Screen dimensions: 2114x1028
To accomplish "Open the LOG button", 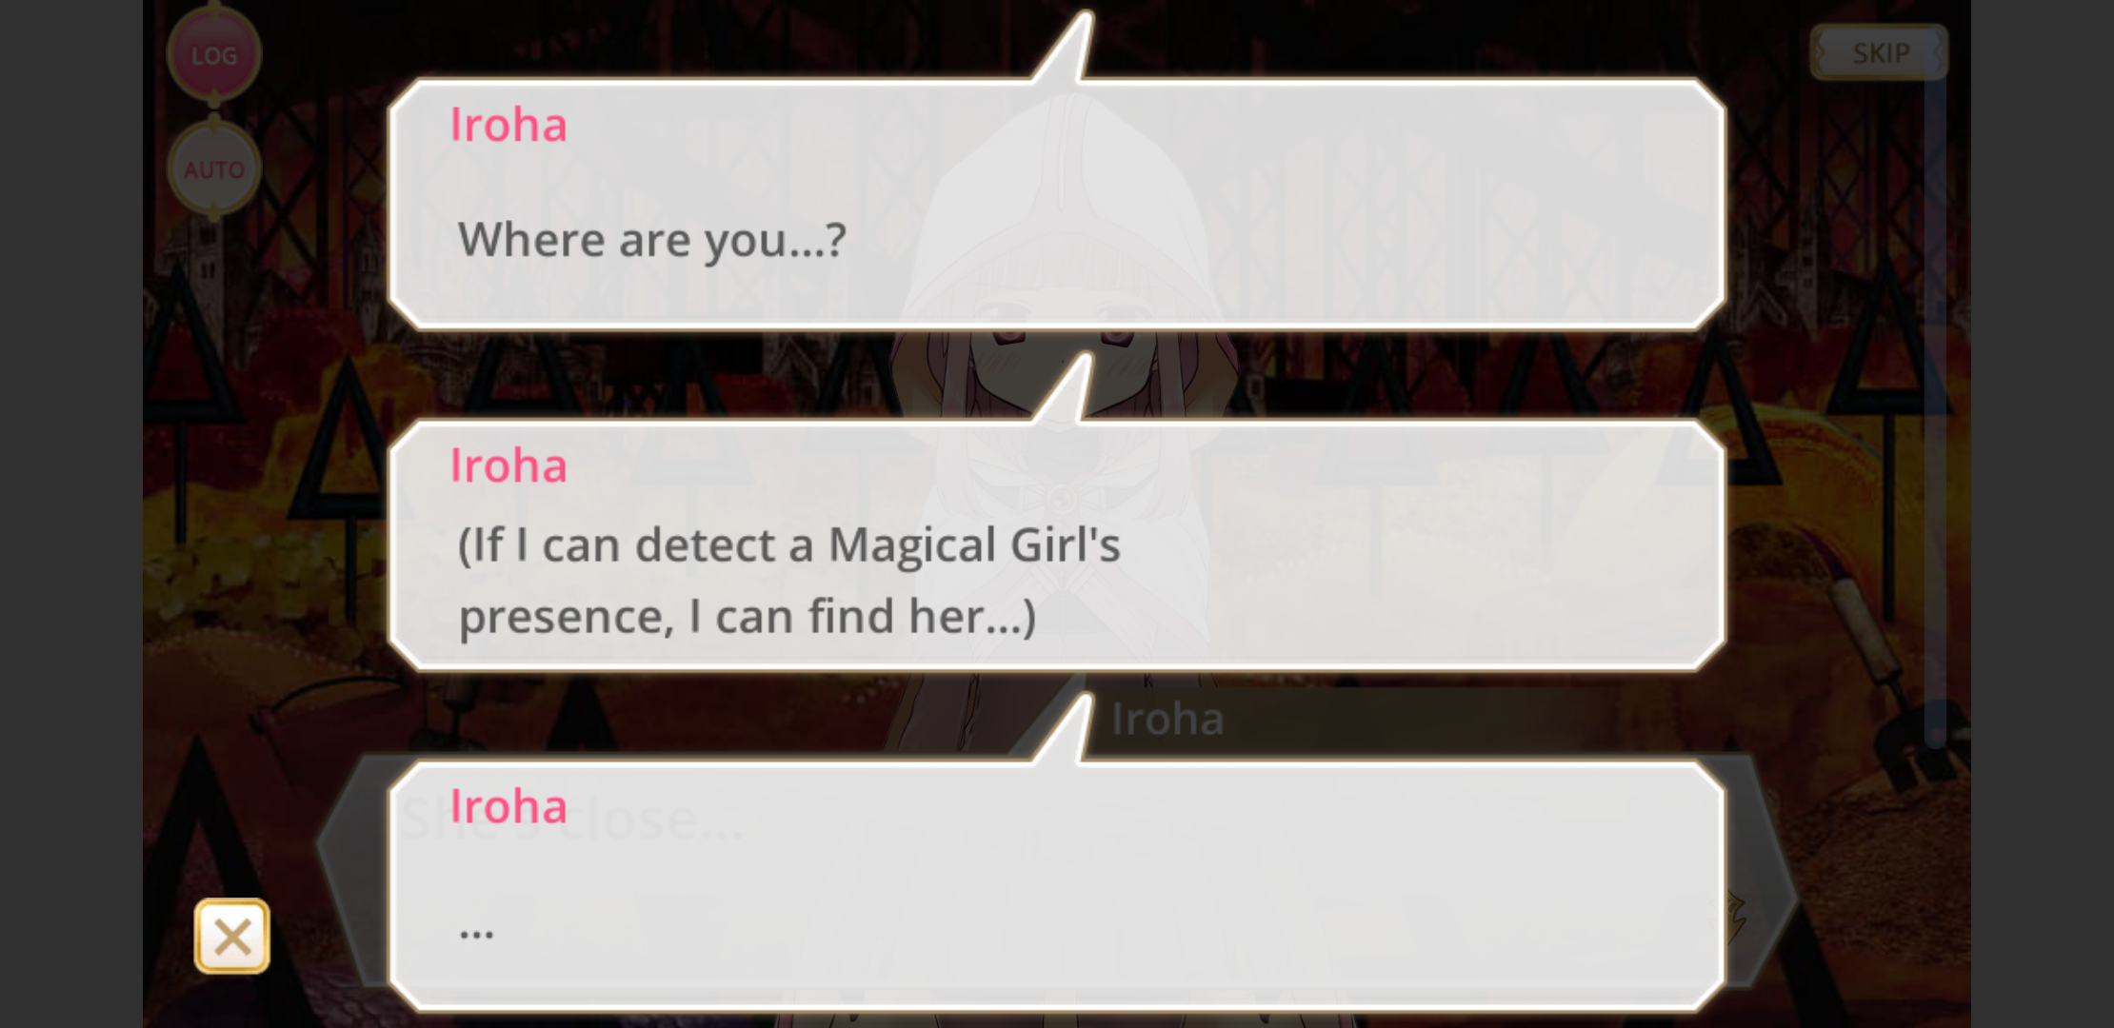I will point(214,55).
